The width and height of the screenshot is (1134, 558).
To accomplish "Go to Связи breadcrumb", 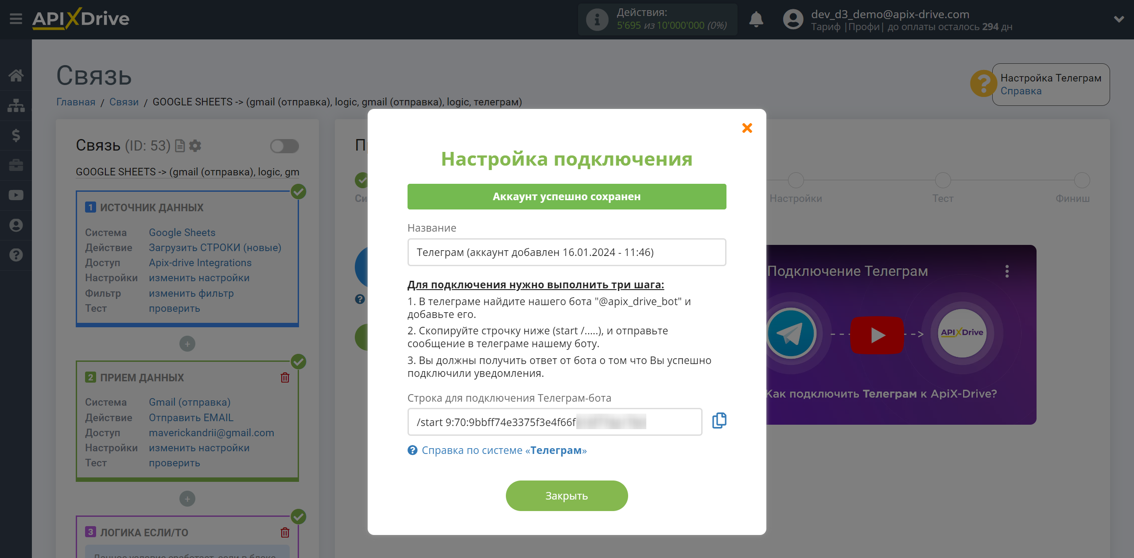I will pos(124,102).
